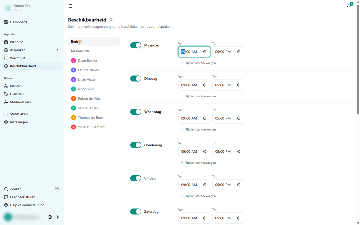Viewport: 360px width, 225px height.
Task: Click the Donderdag Tot time field
Action: 228,151
